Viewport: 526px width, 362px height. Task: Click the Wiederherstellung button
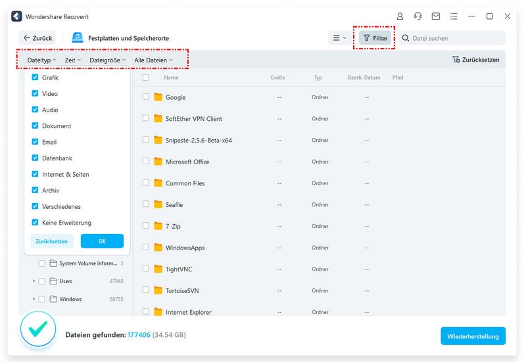473,336
